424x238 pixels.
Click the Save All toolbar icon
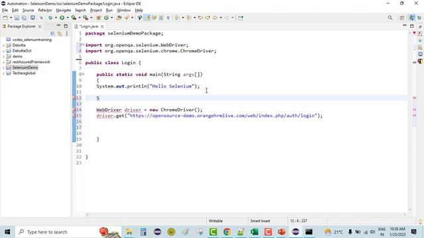tap(24, 18)
